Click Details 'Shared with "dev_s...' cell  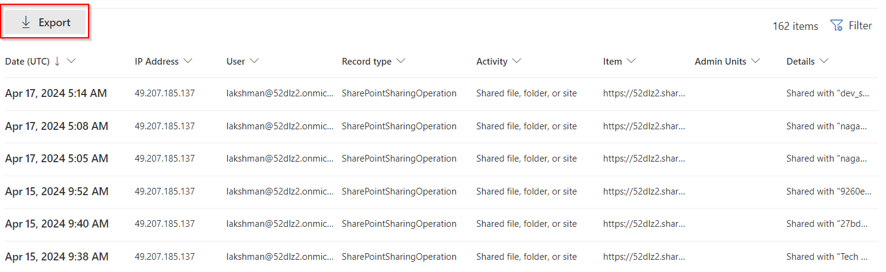[827, 93]
